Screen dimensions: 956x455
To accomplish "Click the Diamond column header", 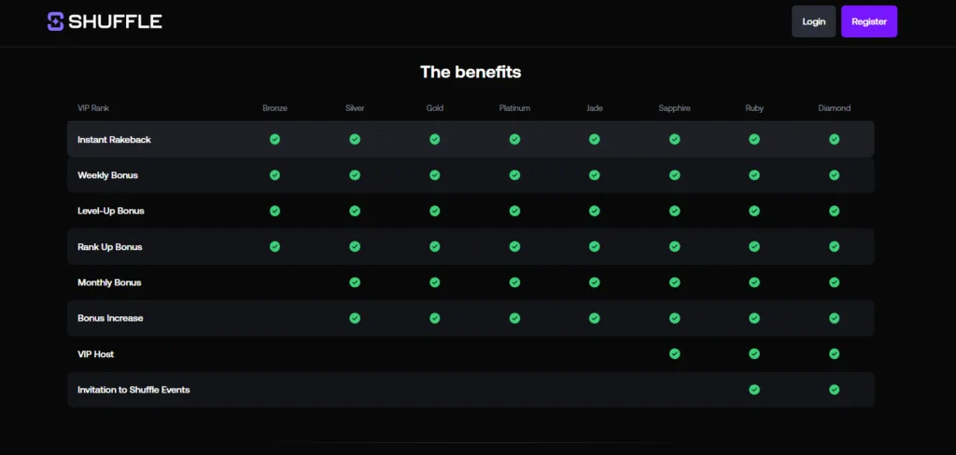I will click(x=834, y=108).
